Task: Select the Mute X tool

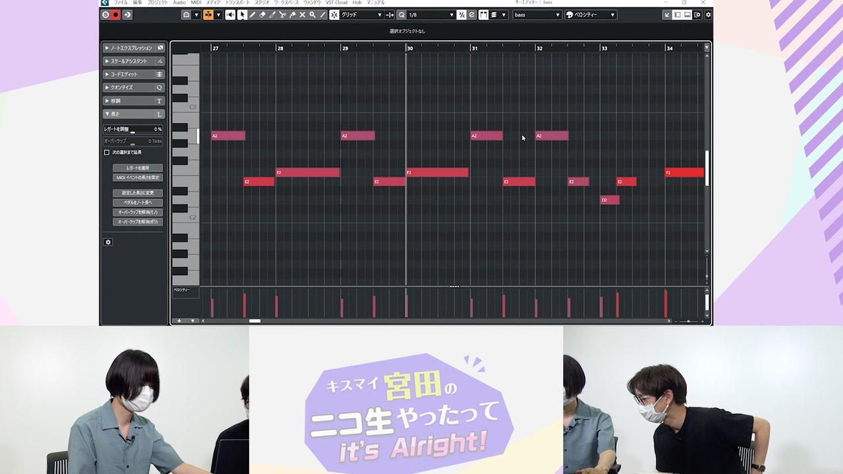Action: 302,14
